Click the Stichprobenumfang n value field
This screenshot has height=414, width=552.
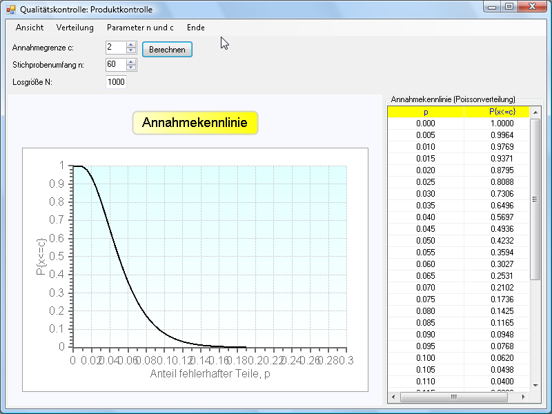pos(115,65)
